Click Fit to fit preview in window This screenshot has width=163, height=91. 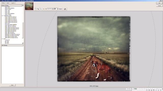pyautogui.click(x=46, y=9)
